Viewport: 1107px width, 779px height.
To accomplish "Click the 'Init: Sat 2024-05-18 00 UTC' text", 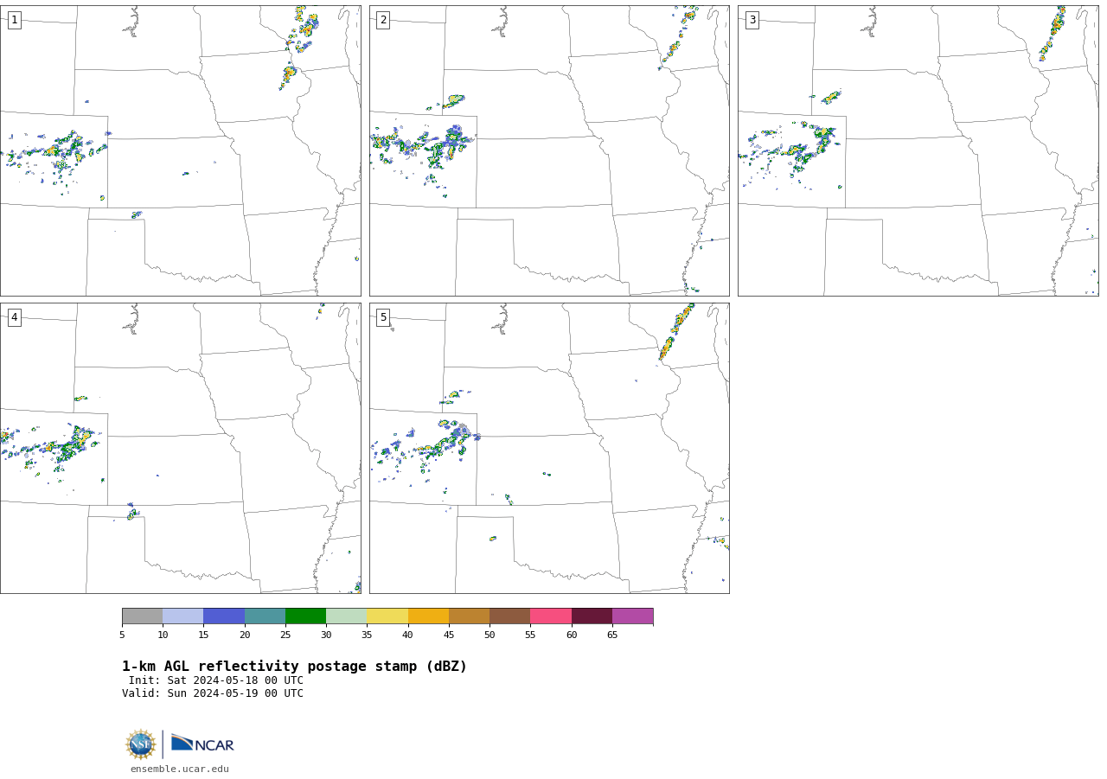I will pyautogui.click(x=216, y=680).
